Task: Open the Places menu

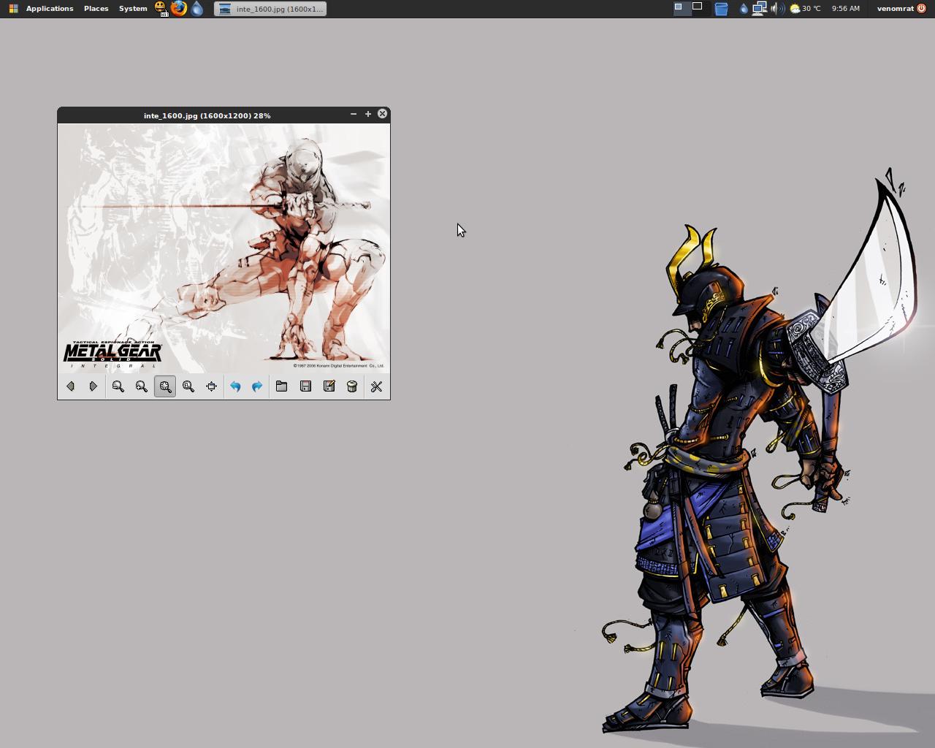Action: coord(96,9)
